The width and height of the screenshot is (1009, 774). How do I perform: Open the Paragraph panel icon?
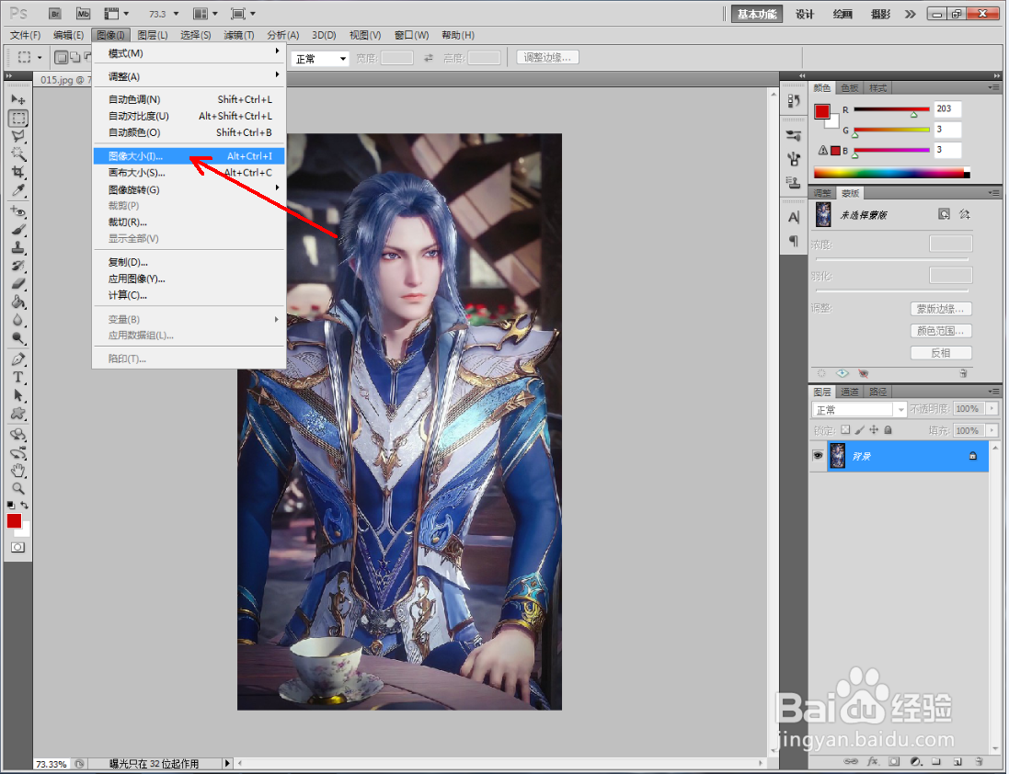(x=794, y=241)
